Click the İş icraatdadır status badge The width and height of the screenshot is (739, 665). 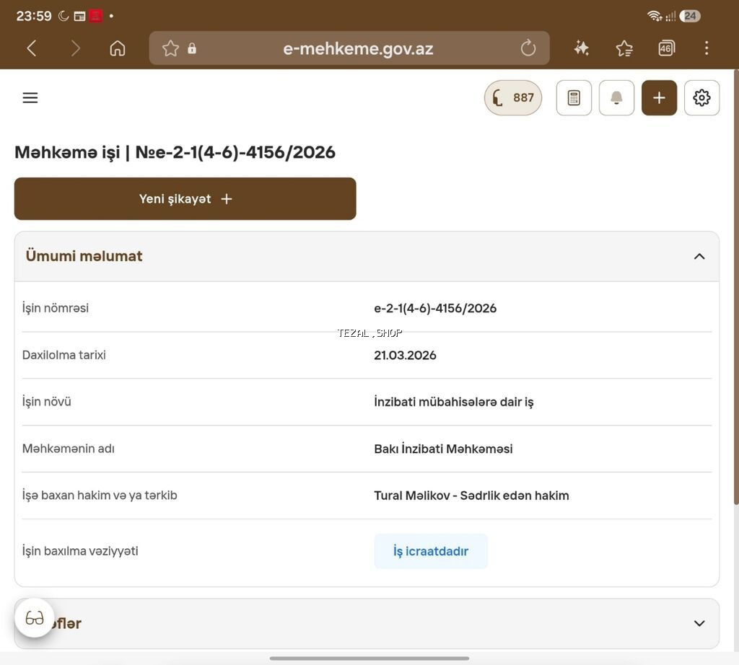[x=431, y=551]
